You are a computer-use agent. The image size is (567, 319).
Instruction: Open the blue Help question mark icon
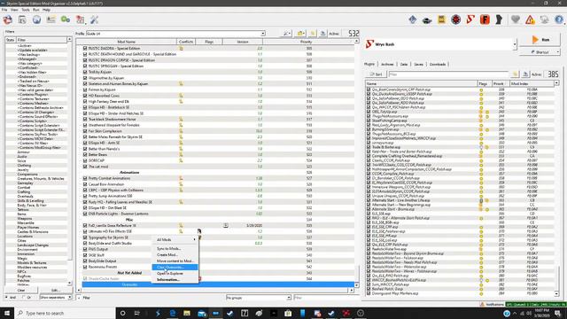(559, 19)
